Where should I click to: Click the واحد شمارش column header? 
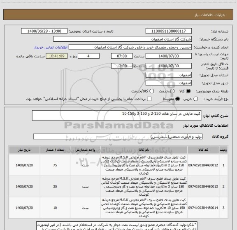tap(85, 150)
